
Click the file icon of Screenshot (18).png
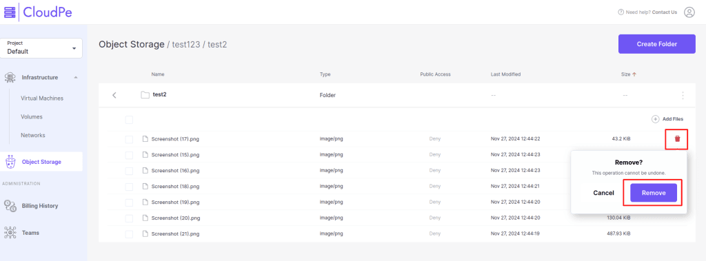pos(145,186)
